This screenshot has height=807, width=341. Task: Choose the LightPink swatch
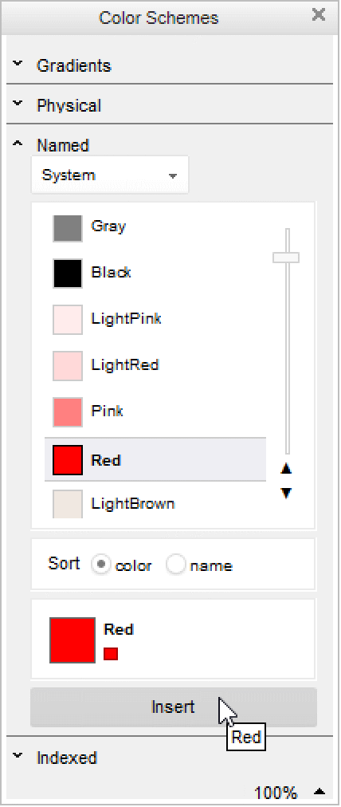(x=68, y=320)
